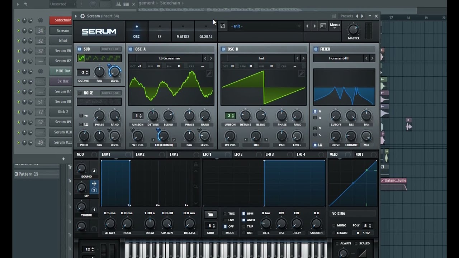Click the MASTER volume knob
The height and width of the screenshot is (258, 459).
[353, 29]
